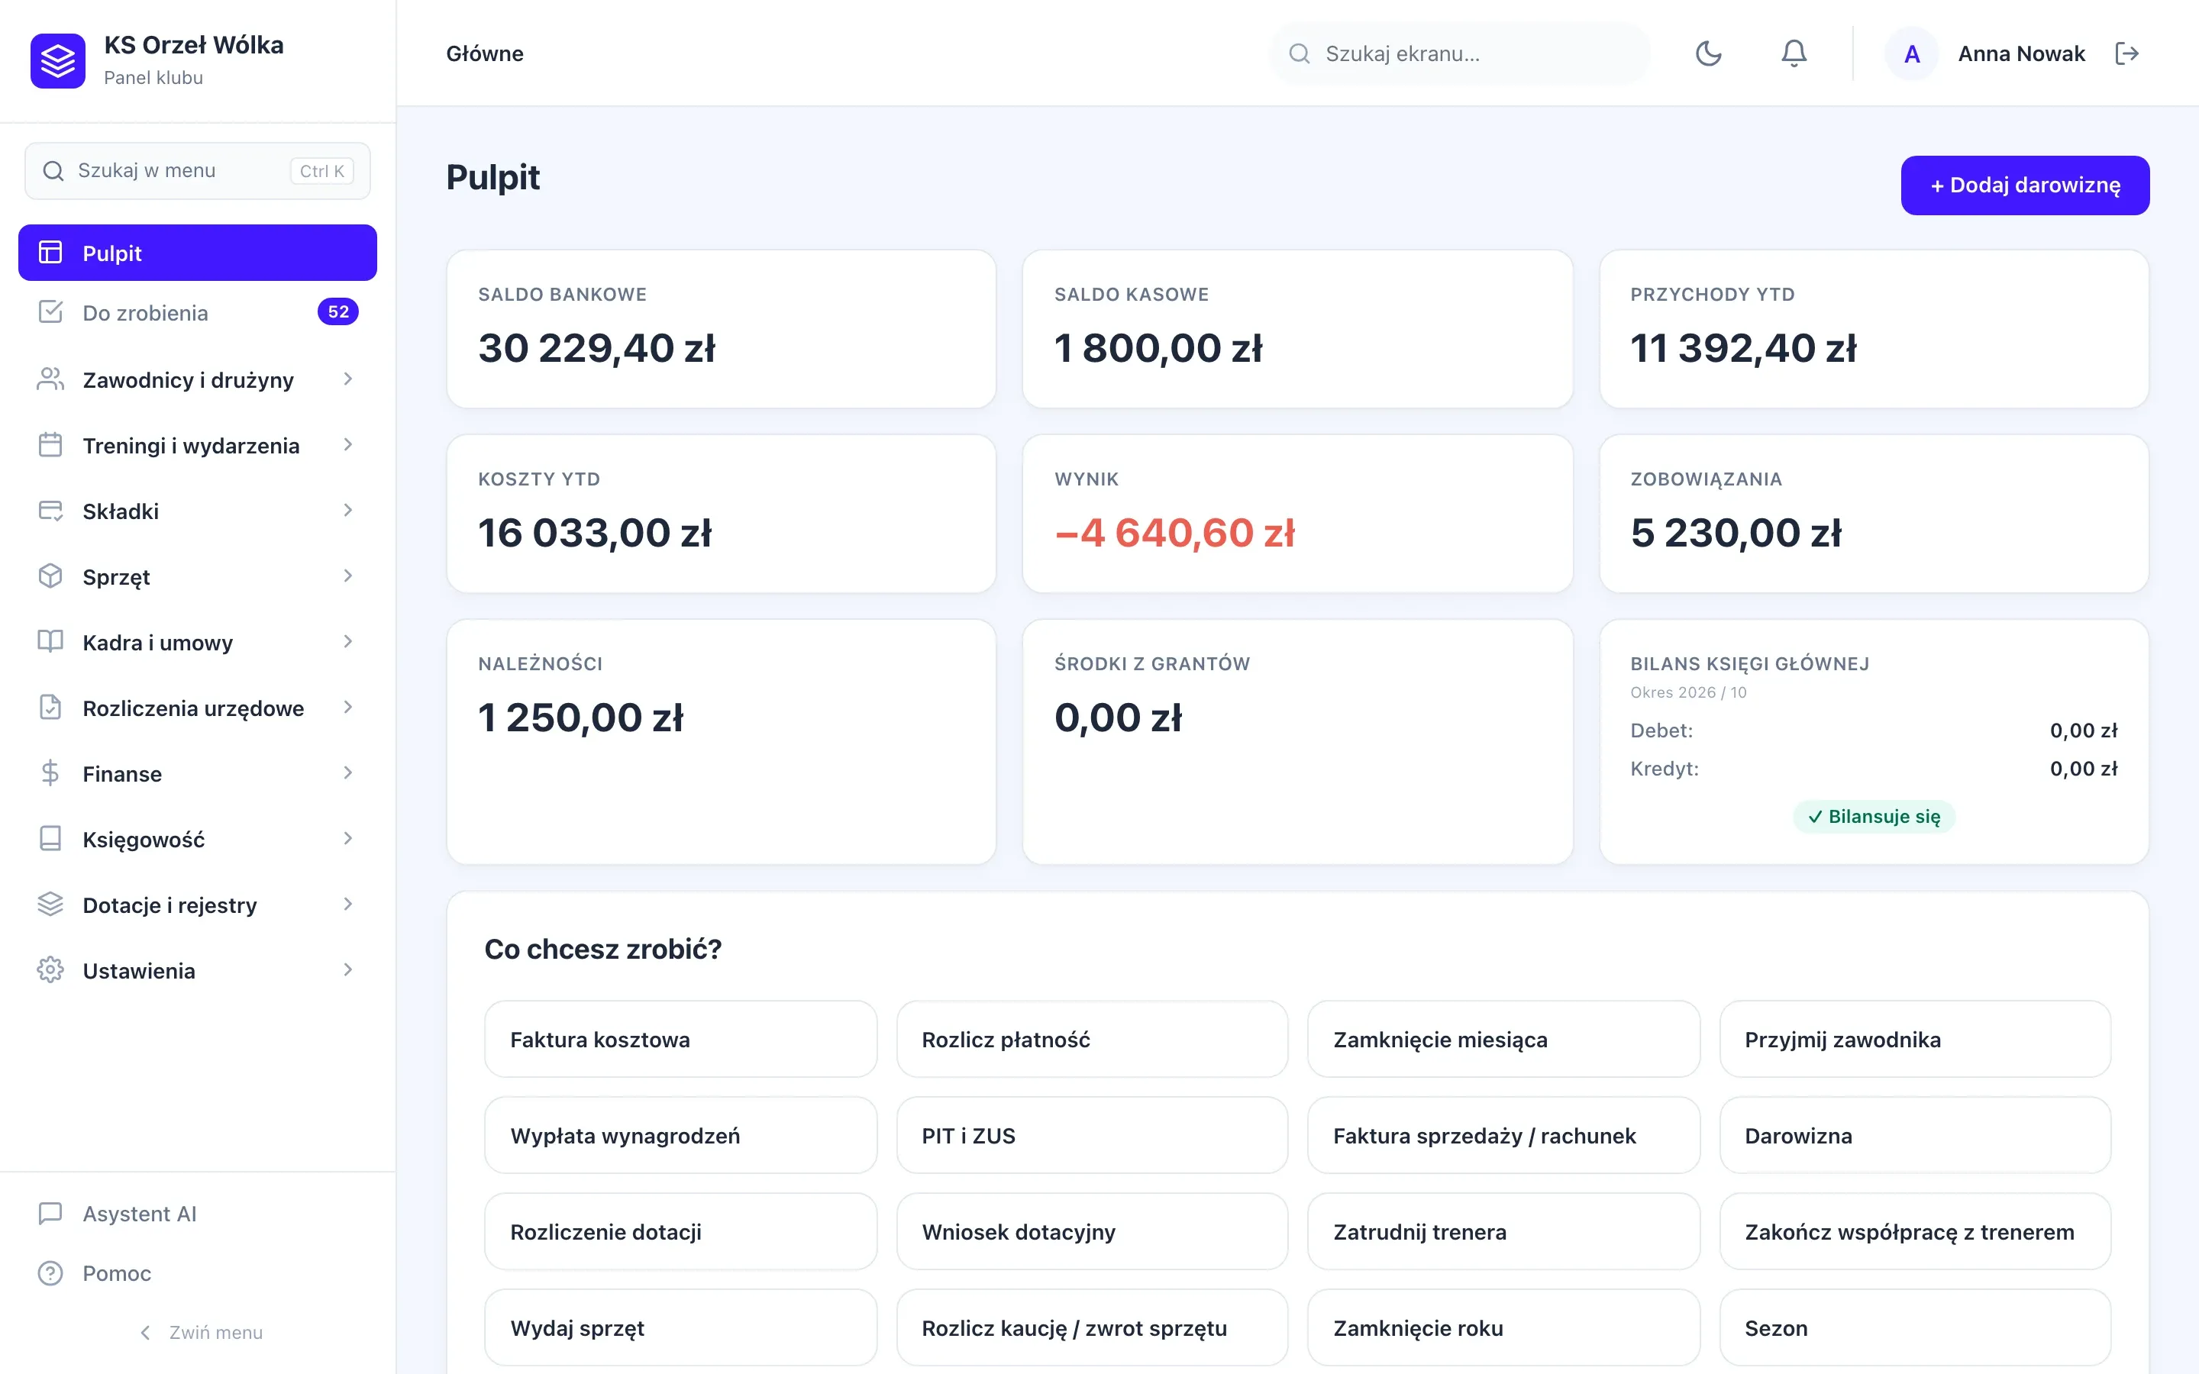Screen dimensions: 2199x1374
Task: Click the Wynik value −4 640,60 zł
Action: click(x=1175, y=533)
